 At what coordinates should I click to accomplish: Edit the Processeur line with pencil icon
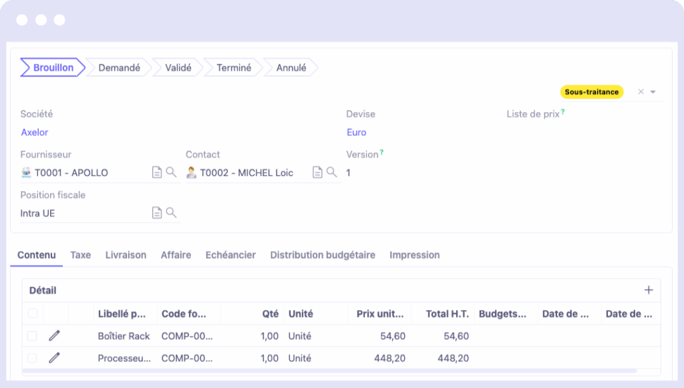54,358
